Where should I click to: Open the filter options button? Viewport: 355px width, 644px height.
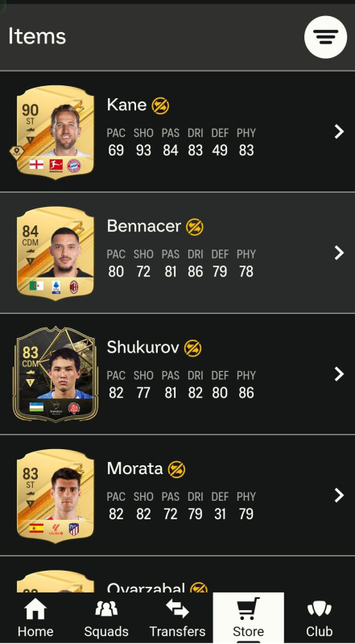tap(325, 37)
